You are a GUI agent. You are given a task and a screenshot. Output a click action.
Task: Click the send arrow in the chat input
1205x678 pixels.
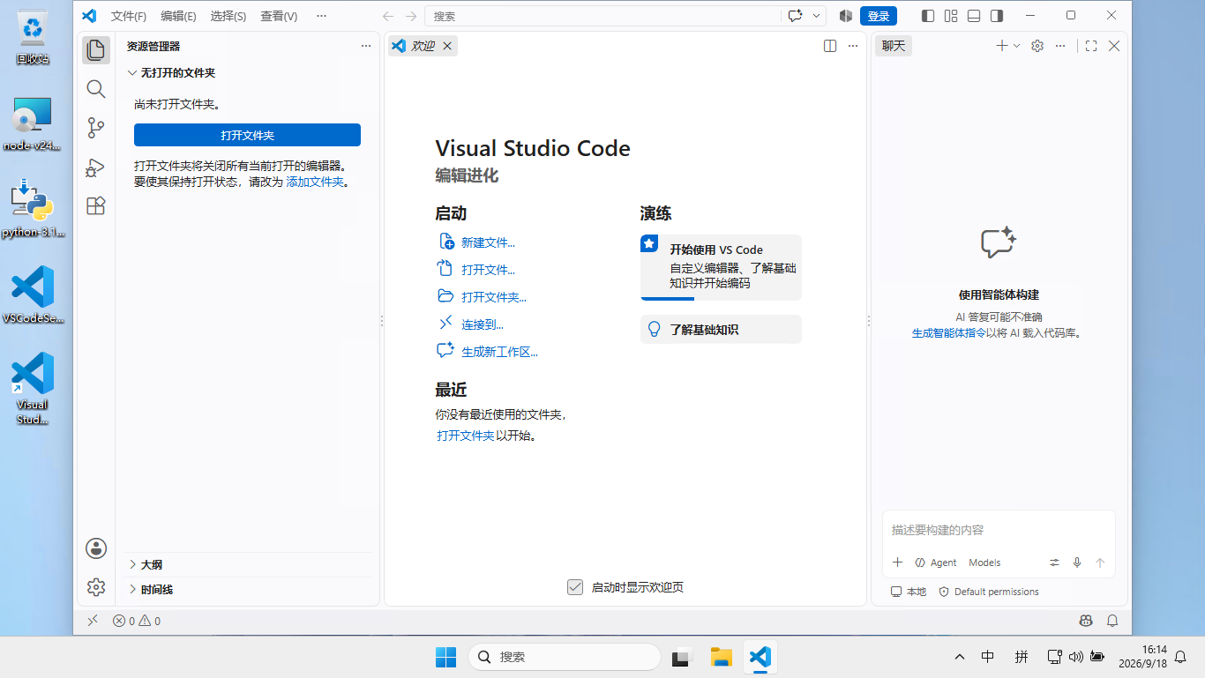coord(1100,563)
